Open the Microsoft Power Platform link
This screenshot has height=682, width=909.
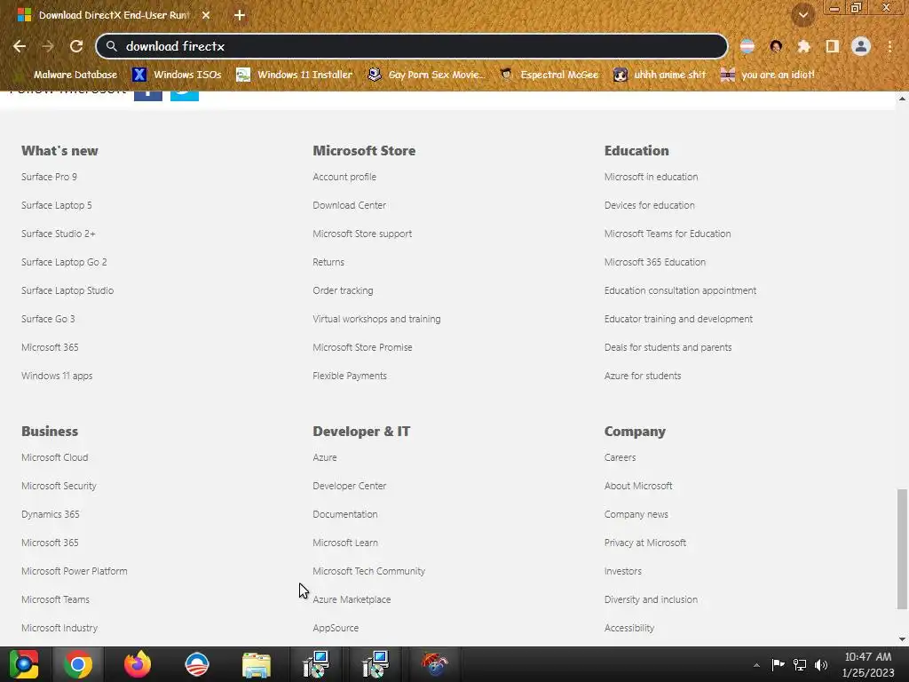click(75, 571)
